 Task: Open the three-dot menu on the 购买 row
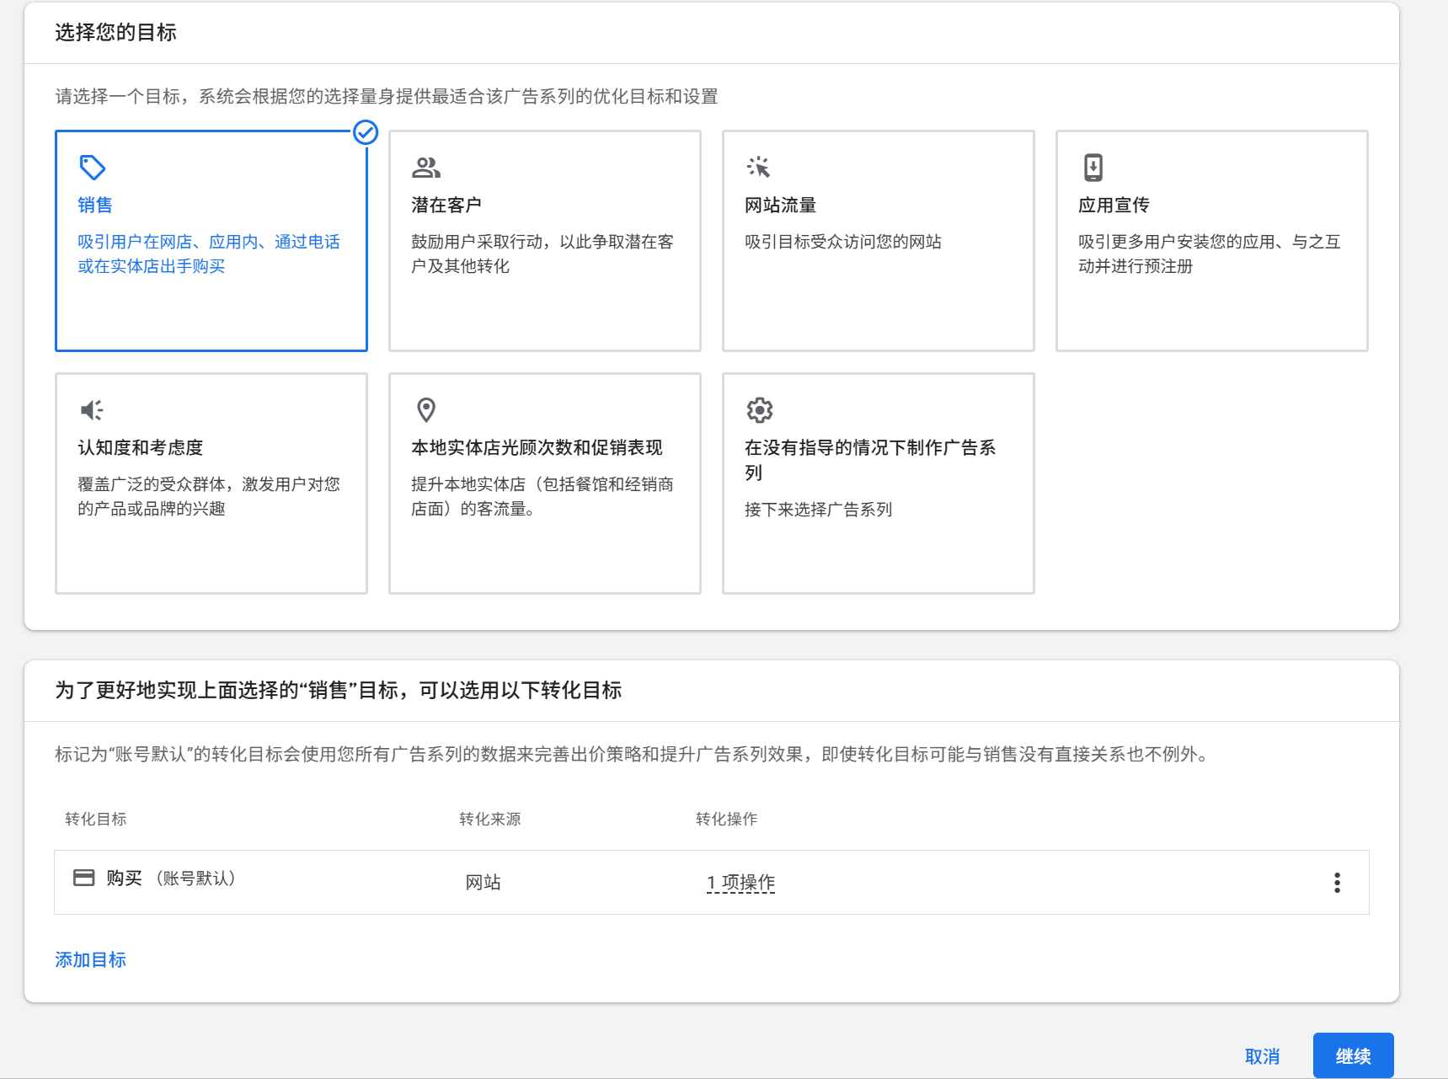click(x=1336, y=882)
